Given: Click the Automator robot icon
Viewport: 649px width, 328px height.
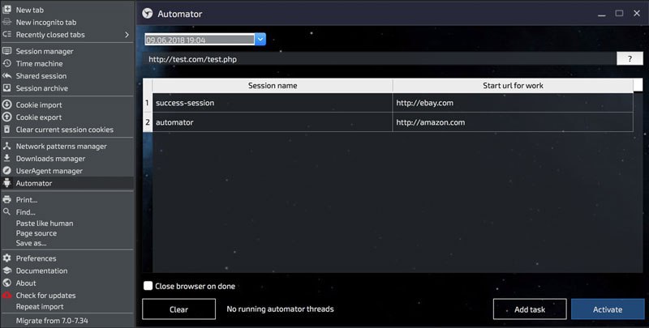Looking at the screenshot, I should [6, 182].
